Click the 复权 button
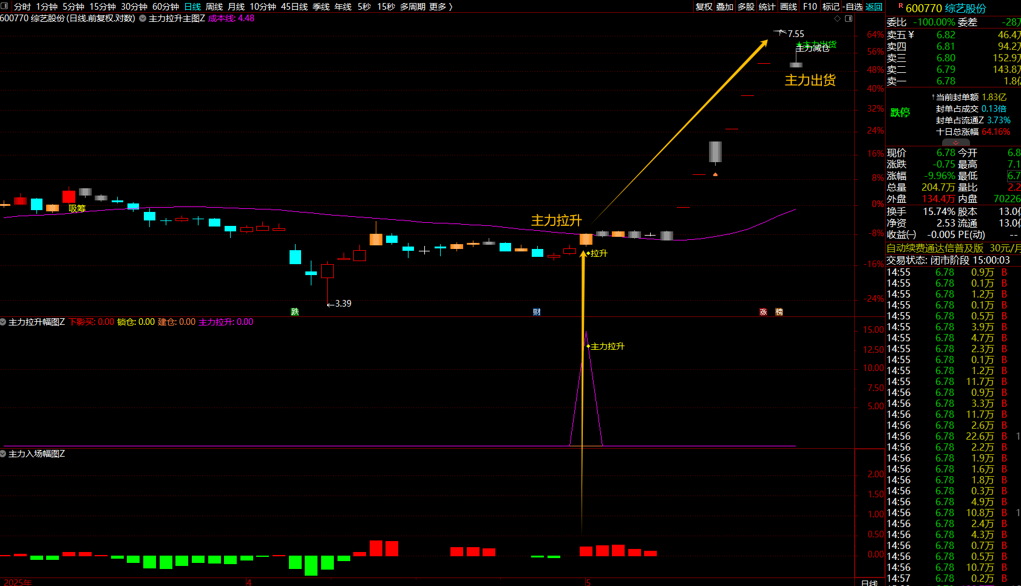 pos(704,7)
